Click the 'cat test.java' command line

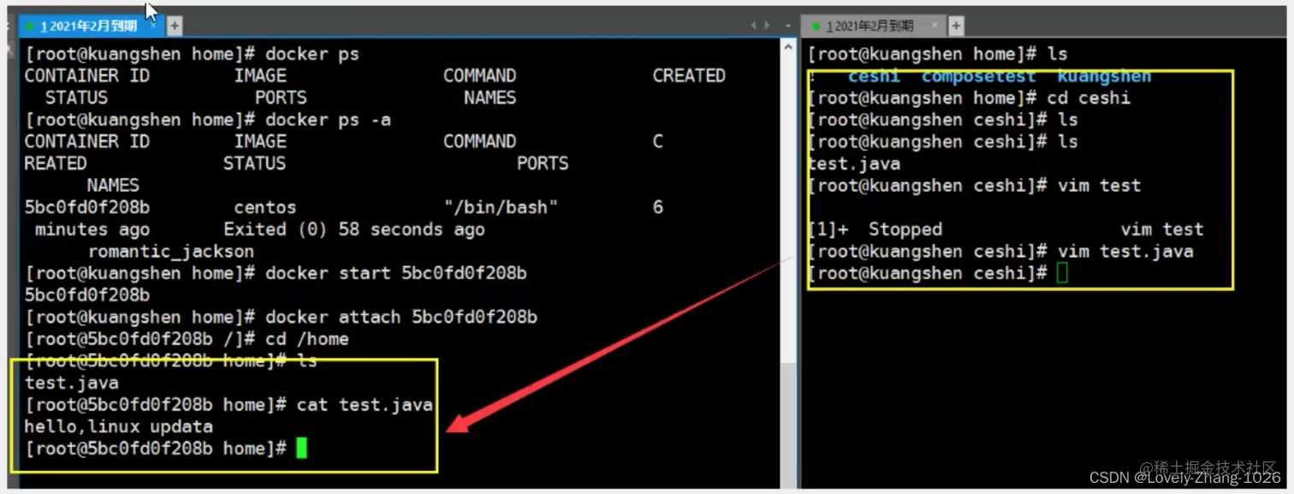pos(229,405)
